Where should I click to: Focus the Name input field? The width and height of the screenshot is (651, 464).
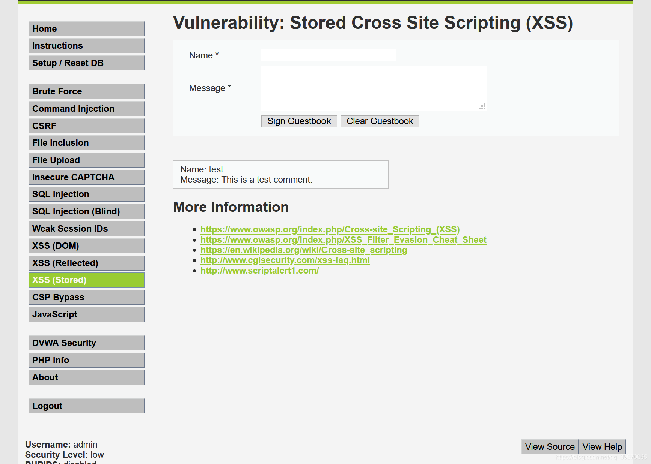[x=329, y=55]
